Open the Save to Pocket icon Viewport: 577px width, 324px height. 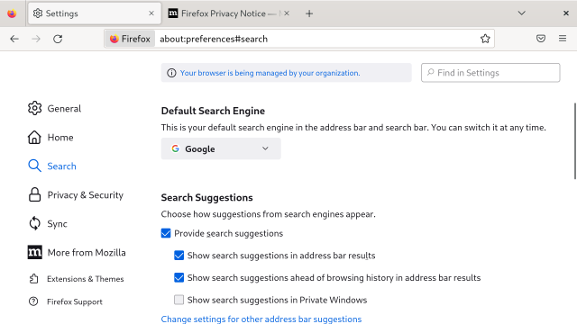pos(541,39)
